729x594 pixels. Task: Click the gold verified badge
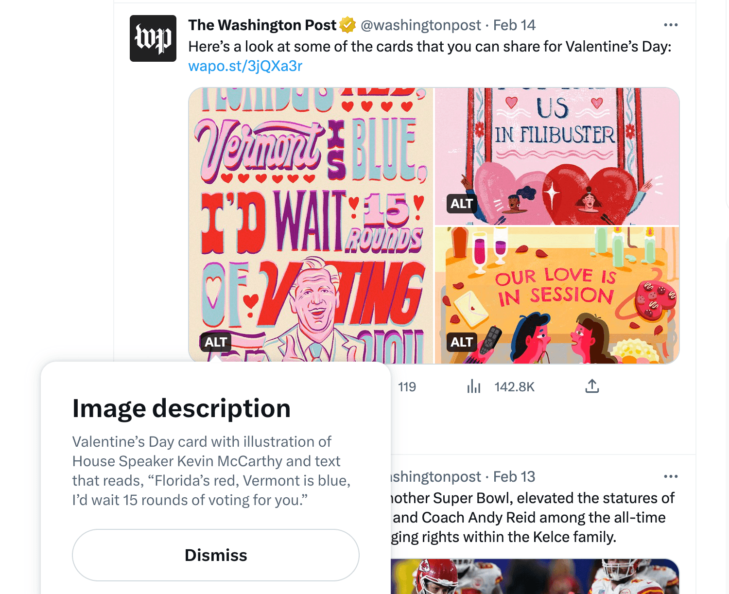coord(347,24)
